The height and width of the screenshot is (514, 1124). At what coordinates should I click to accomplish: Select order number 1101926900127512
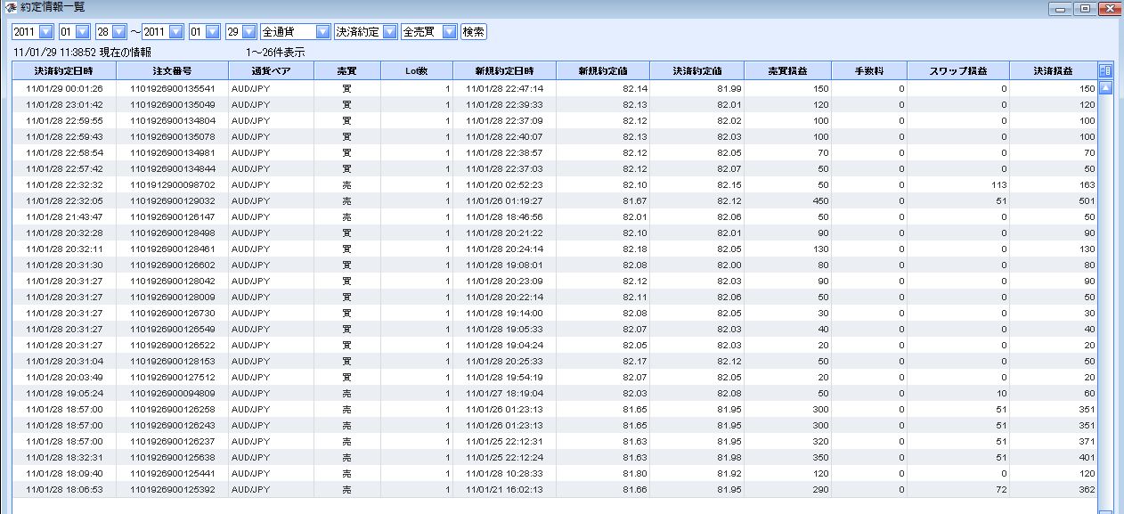[x=172, y=377]
